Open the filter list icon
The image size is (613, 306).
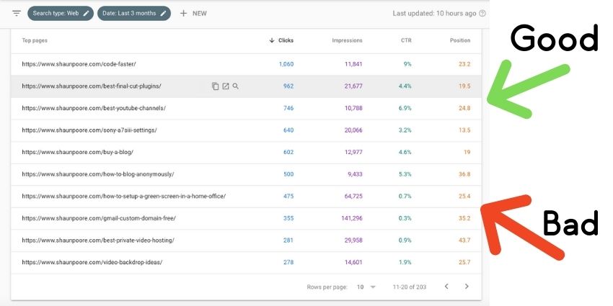pos(17,13)
